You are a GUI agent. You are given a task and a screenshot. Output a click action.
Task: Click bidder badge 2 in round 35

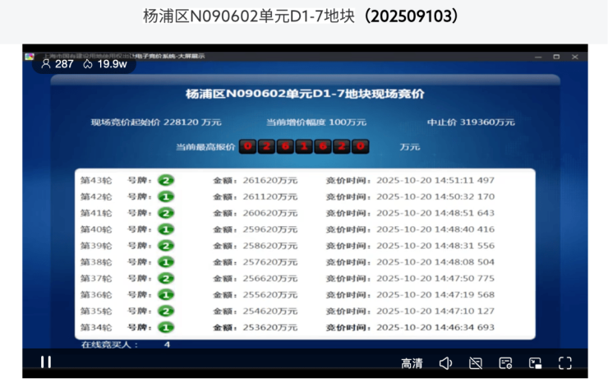pos(166,311)
